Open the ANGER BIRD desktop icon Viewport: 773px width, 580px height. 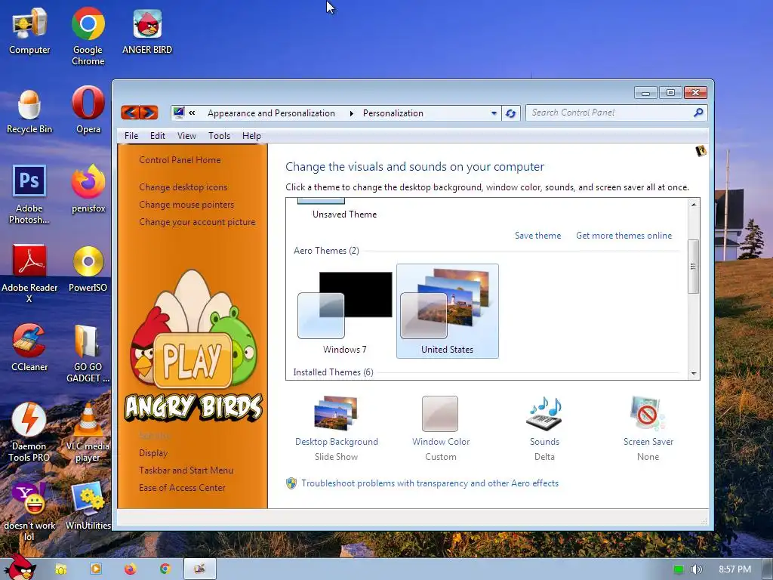click(x=147, y=30)
